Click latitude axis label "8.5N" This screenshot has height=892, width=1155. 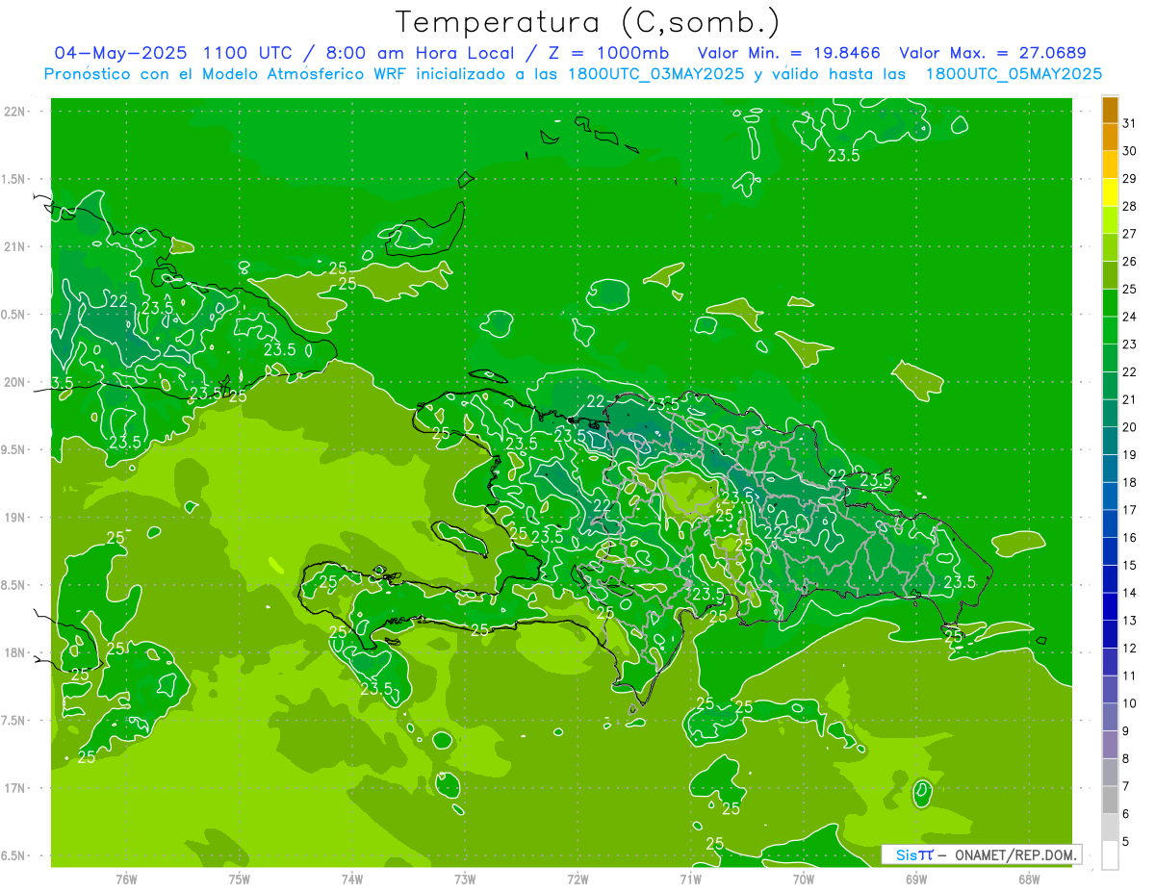click(15, 585)
